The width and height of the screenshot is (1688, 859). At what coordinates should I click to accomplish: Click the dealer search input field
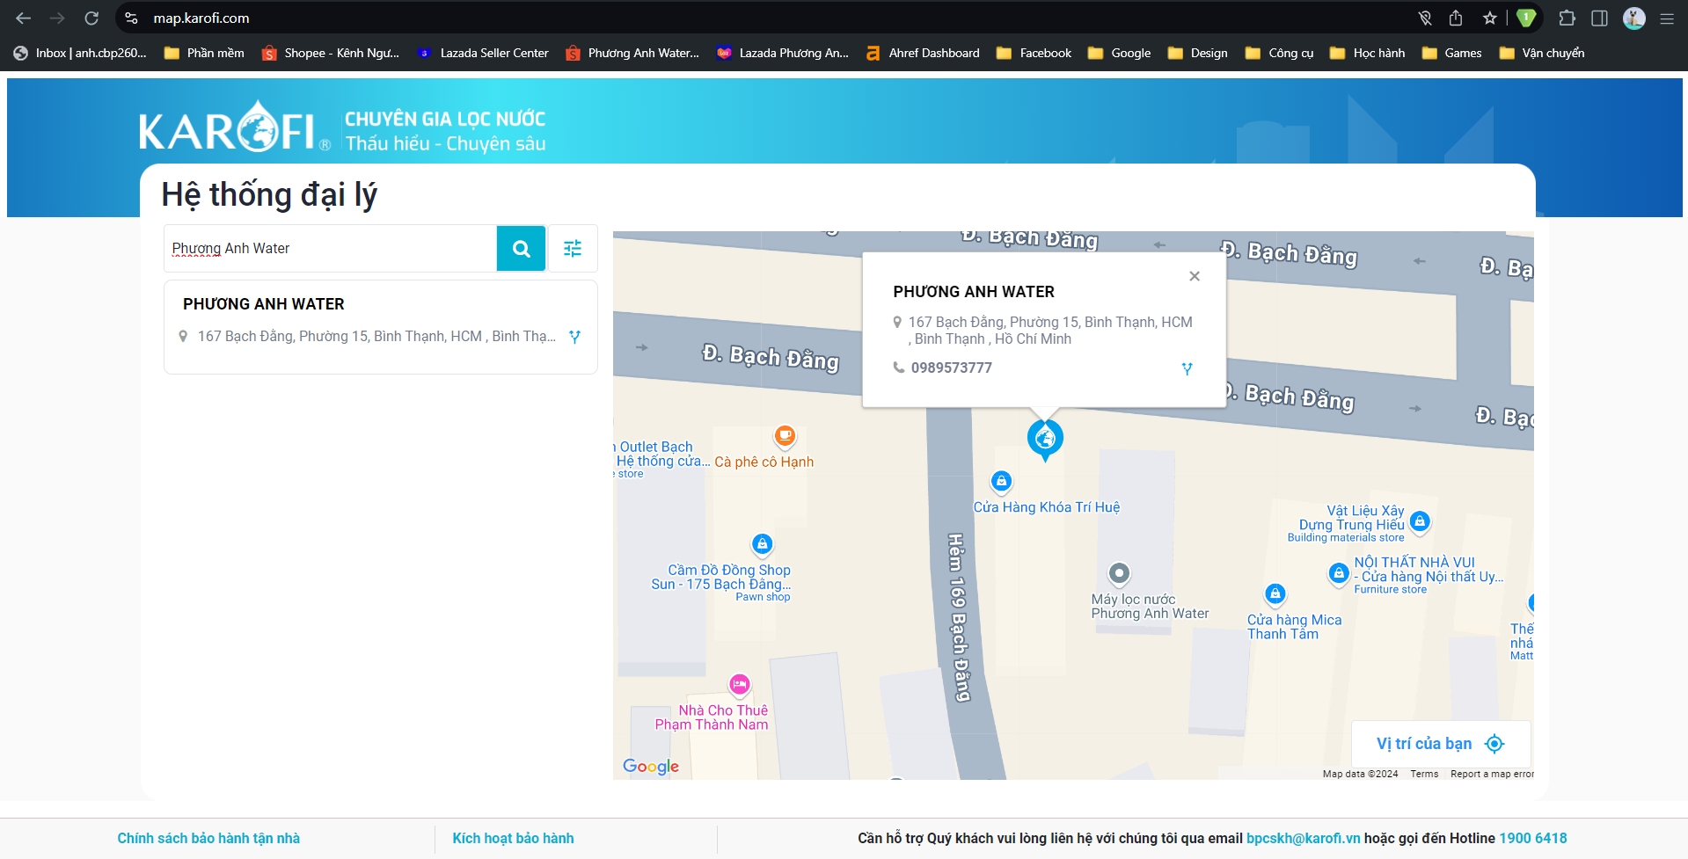(330, 248)
